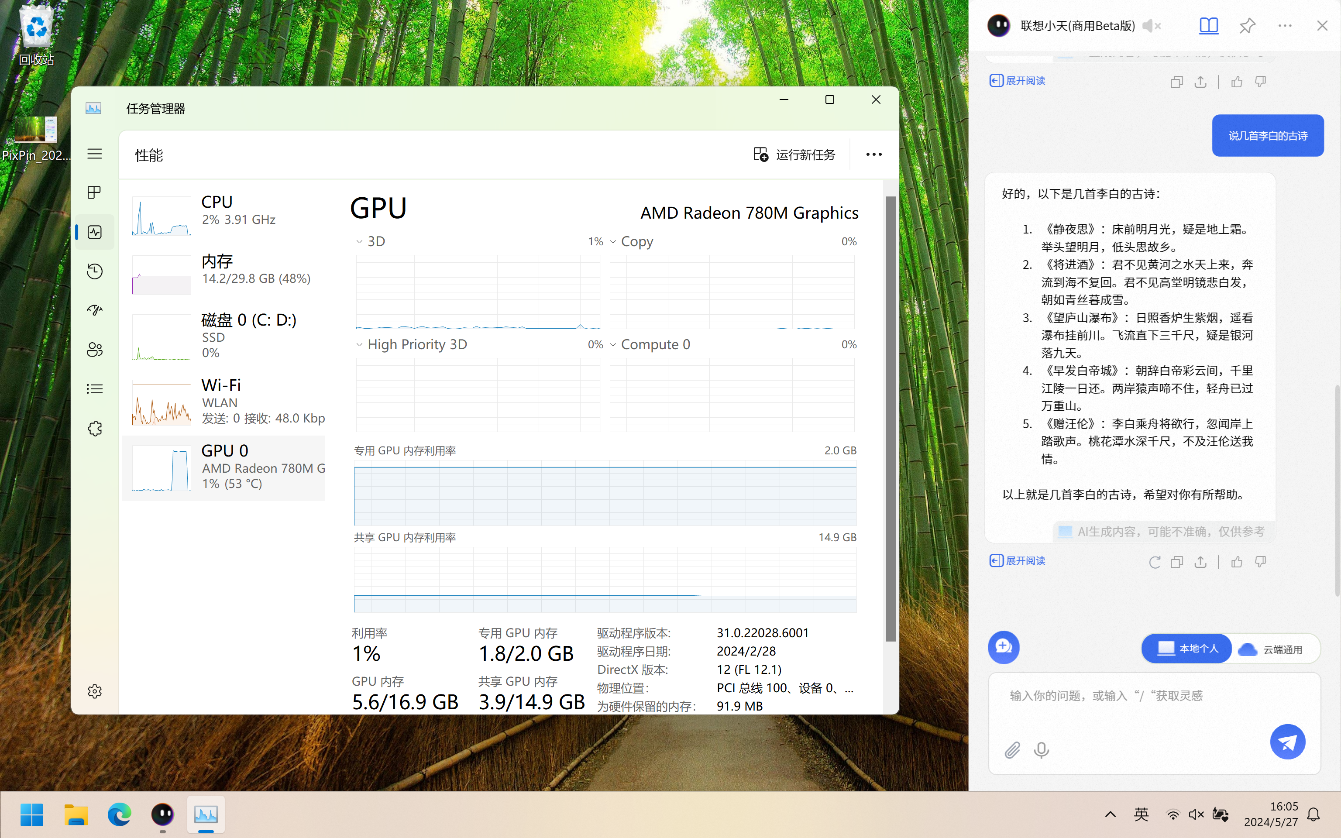Click the 共享 GPU 内存利用率 graph

(605, 580)
